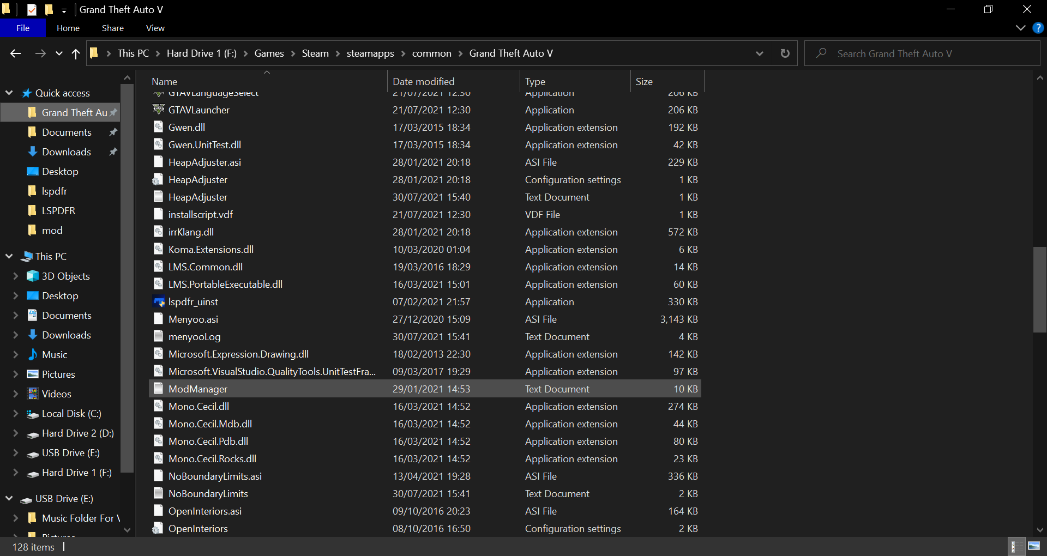Viewport: 1047px width, 556px height.
Task: Open the address bar history dropdown
Action: [x=759, y=53]
